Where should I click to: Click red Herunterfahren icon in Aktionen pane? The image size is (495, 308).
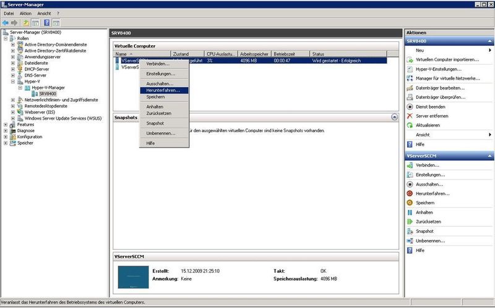point(410,193)
